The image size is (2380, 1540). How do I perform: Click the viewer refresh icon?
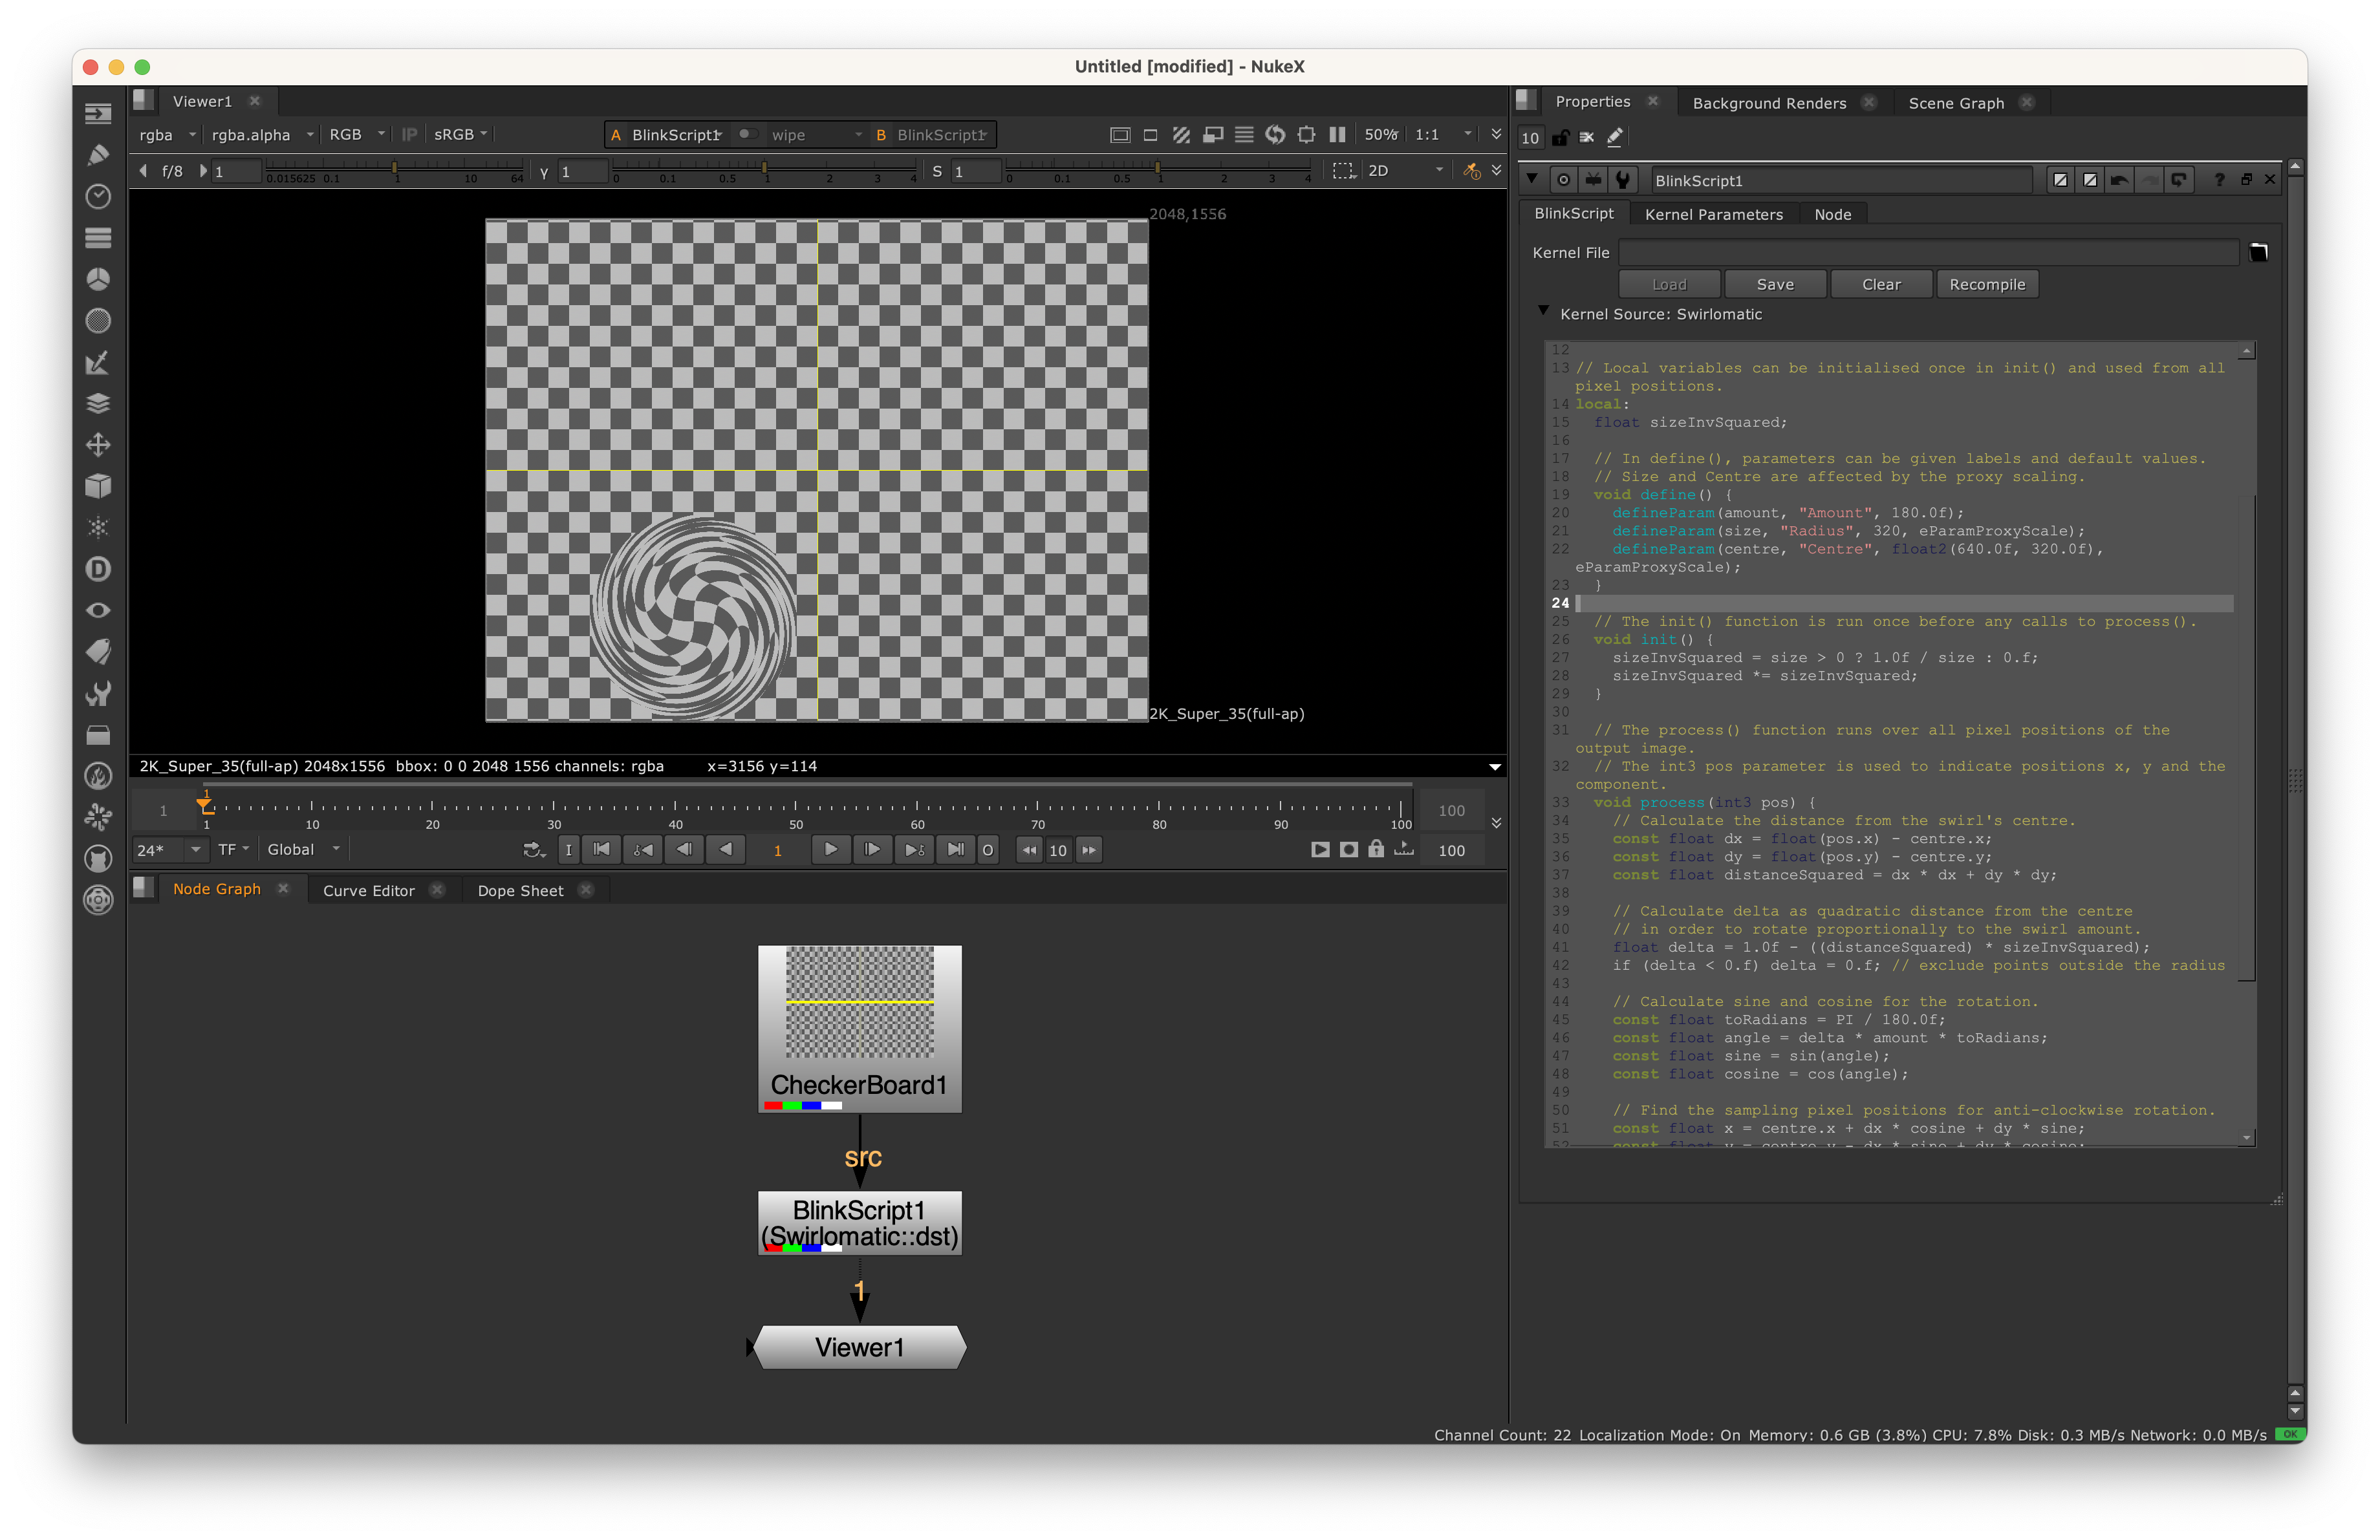(1275, 135)
